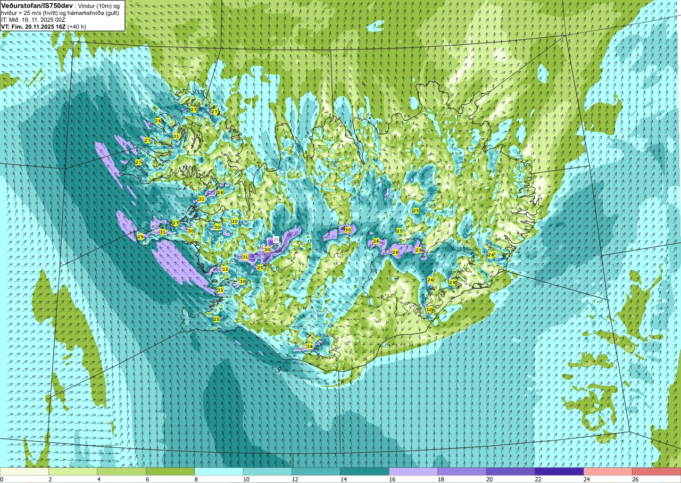Select the light pink 24–26 m/s legend swatch
Viewport: 681px width, 483px height.
608,471
